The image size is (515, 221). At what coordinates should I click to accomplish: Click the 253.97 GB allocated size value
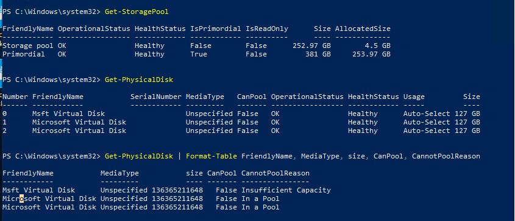pyautogui.click(x=371, y=54)
